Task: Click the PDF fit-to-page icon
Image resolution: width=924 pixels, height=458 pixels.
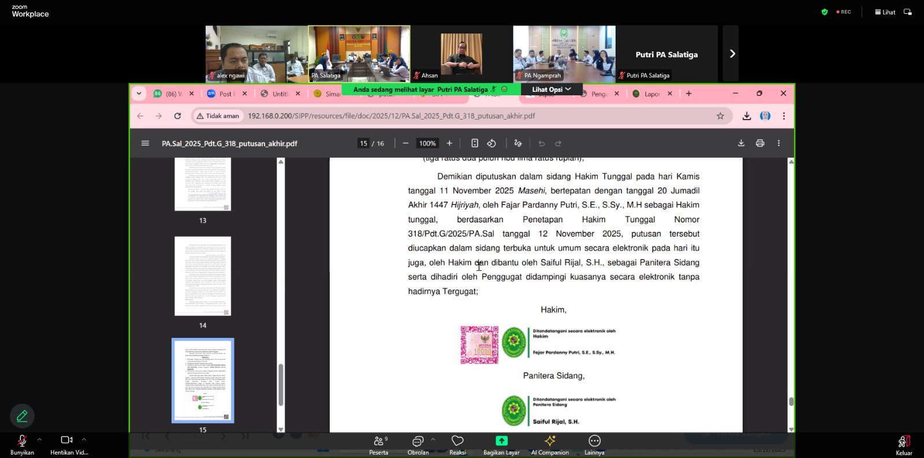Action: point(475,143)
